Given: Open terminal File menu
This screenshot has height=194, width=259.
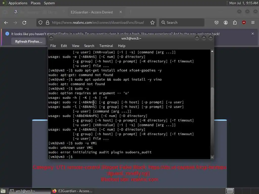Looking at the screenshot, I should click(x=53, y=46).
